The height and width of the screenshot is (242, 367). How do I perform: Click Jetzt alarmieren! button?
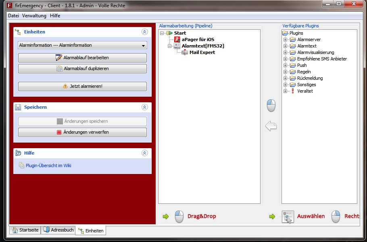point(82,86)
